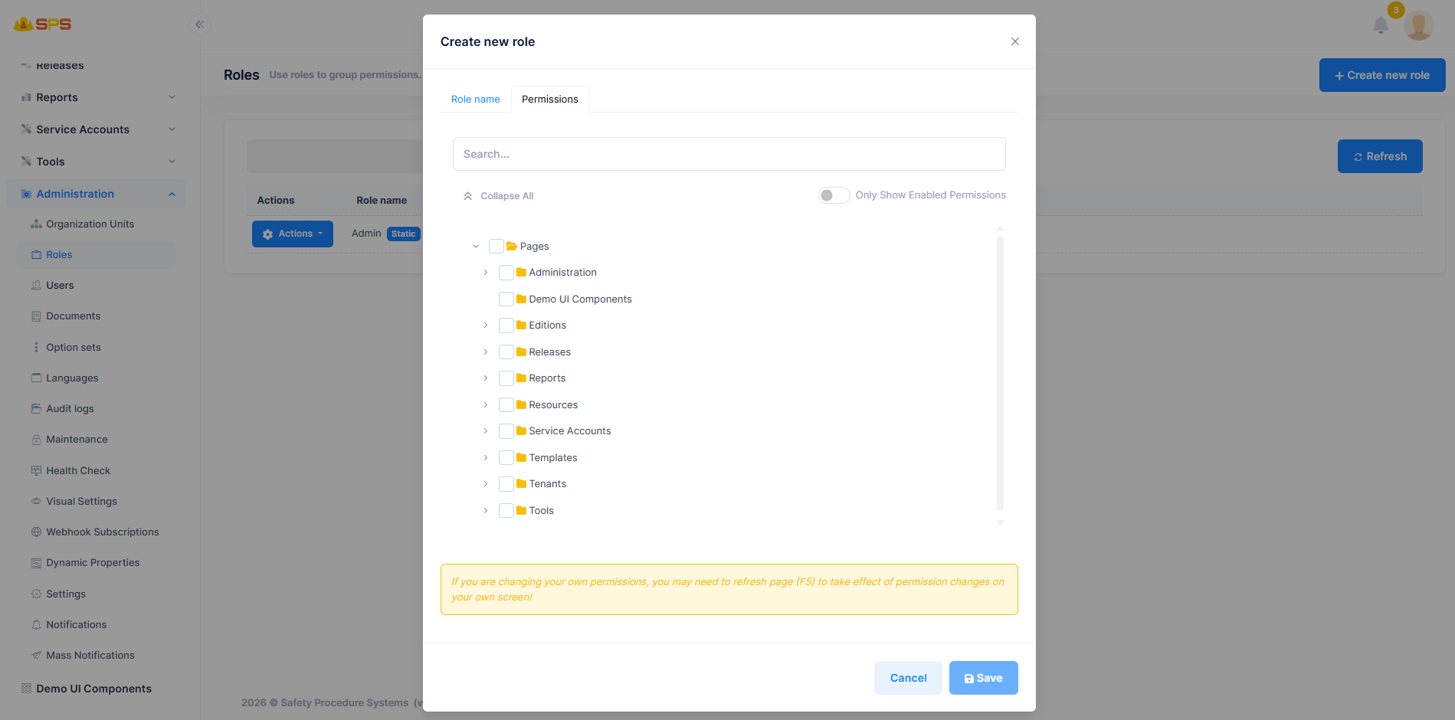1455x720 pixels.
Task: Toggle Only Show Enabled Permissions switch
Action: tap(834, 195)
